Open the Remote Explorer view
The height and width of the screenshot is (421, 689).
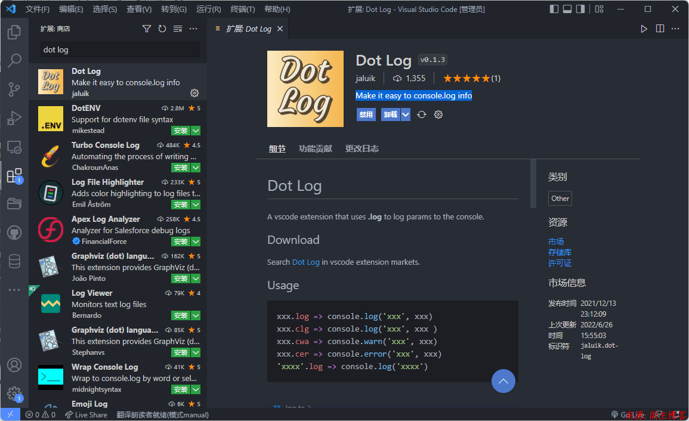14,147
